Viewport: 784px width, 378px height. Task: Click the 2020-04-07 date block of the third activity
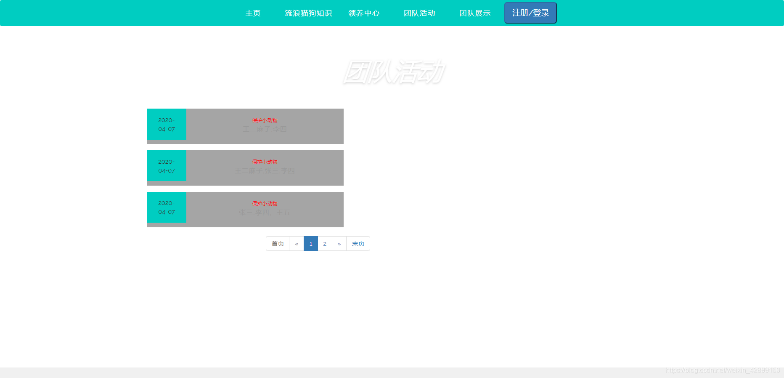[167, 208]
